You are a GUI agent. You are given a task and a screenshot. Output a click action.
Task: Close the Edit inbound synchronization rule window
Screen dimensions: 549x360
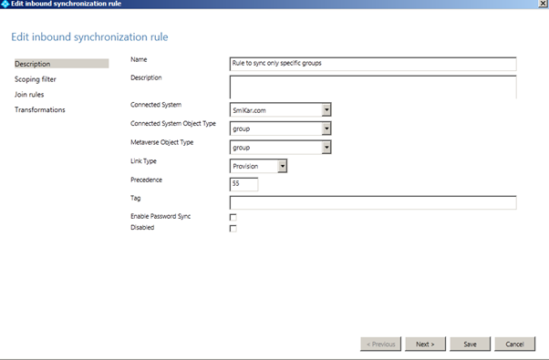543,4
